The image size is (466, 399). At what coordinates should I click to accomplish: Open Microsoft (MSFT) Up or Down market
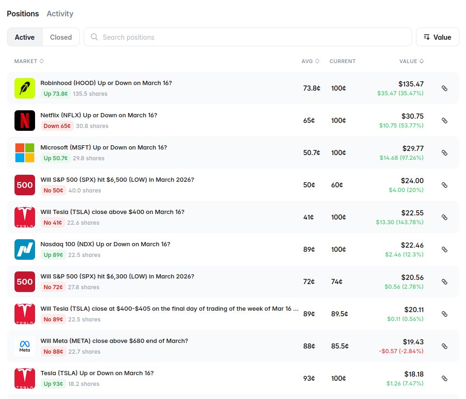(104, 147)
